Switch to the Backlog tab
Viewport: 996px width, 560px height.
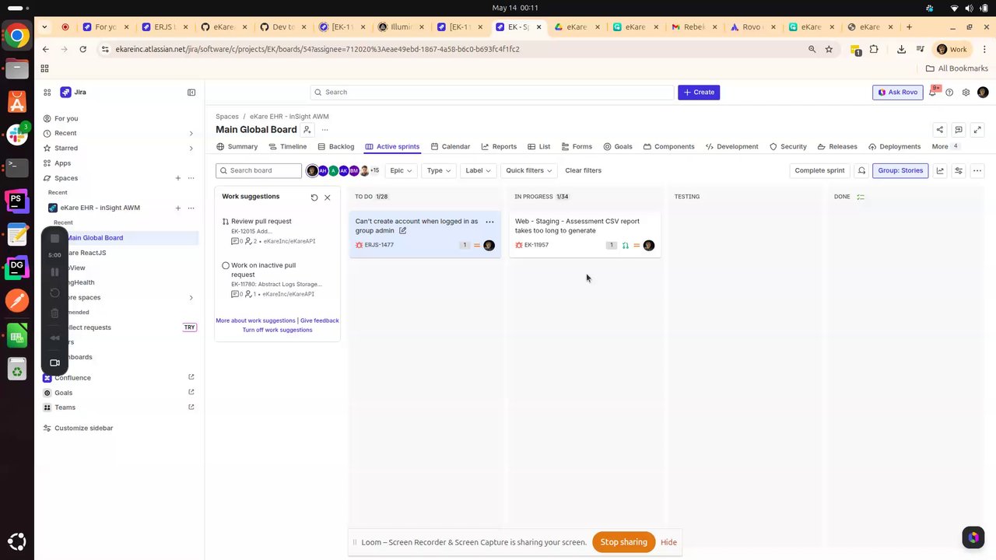[x=336, y=146]
